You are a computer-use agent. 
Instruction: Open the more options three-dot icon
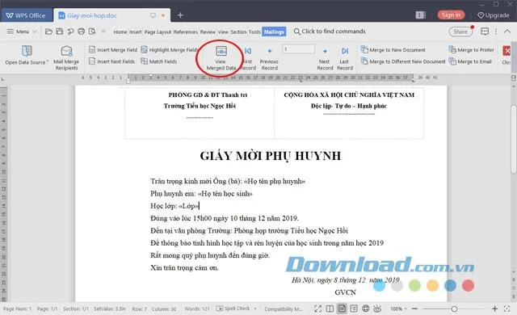[x=496, y=31]
